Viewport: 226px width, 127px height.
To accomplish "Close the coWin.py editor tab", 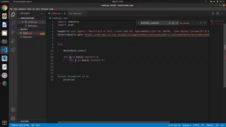I will [65, 13].
